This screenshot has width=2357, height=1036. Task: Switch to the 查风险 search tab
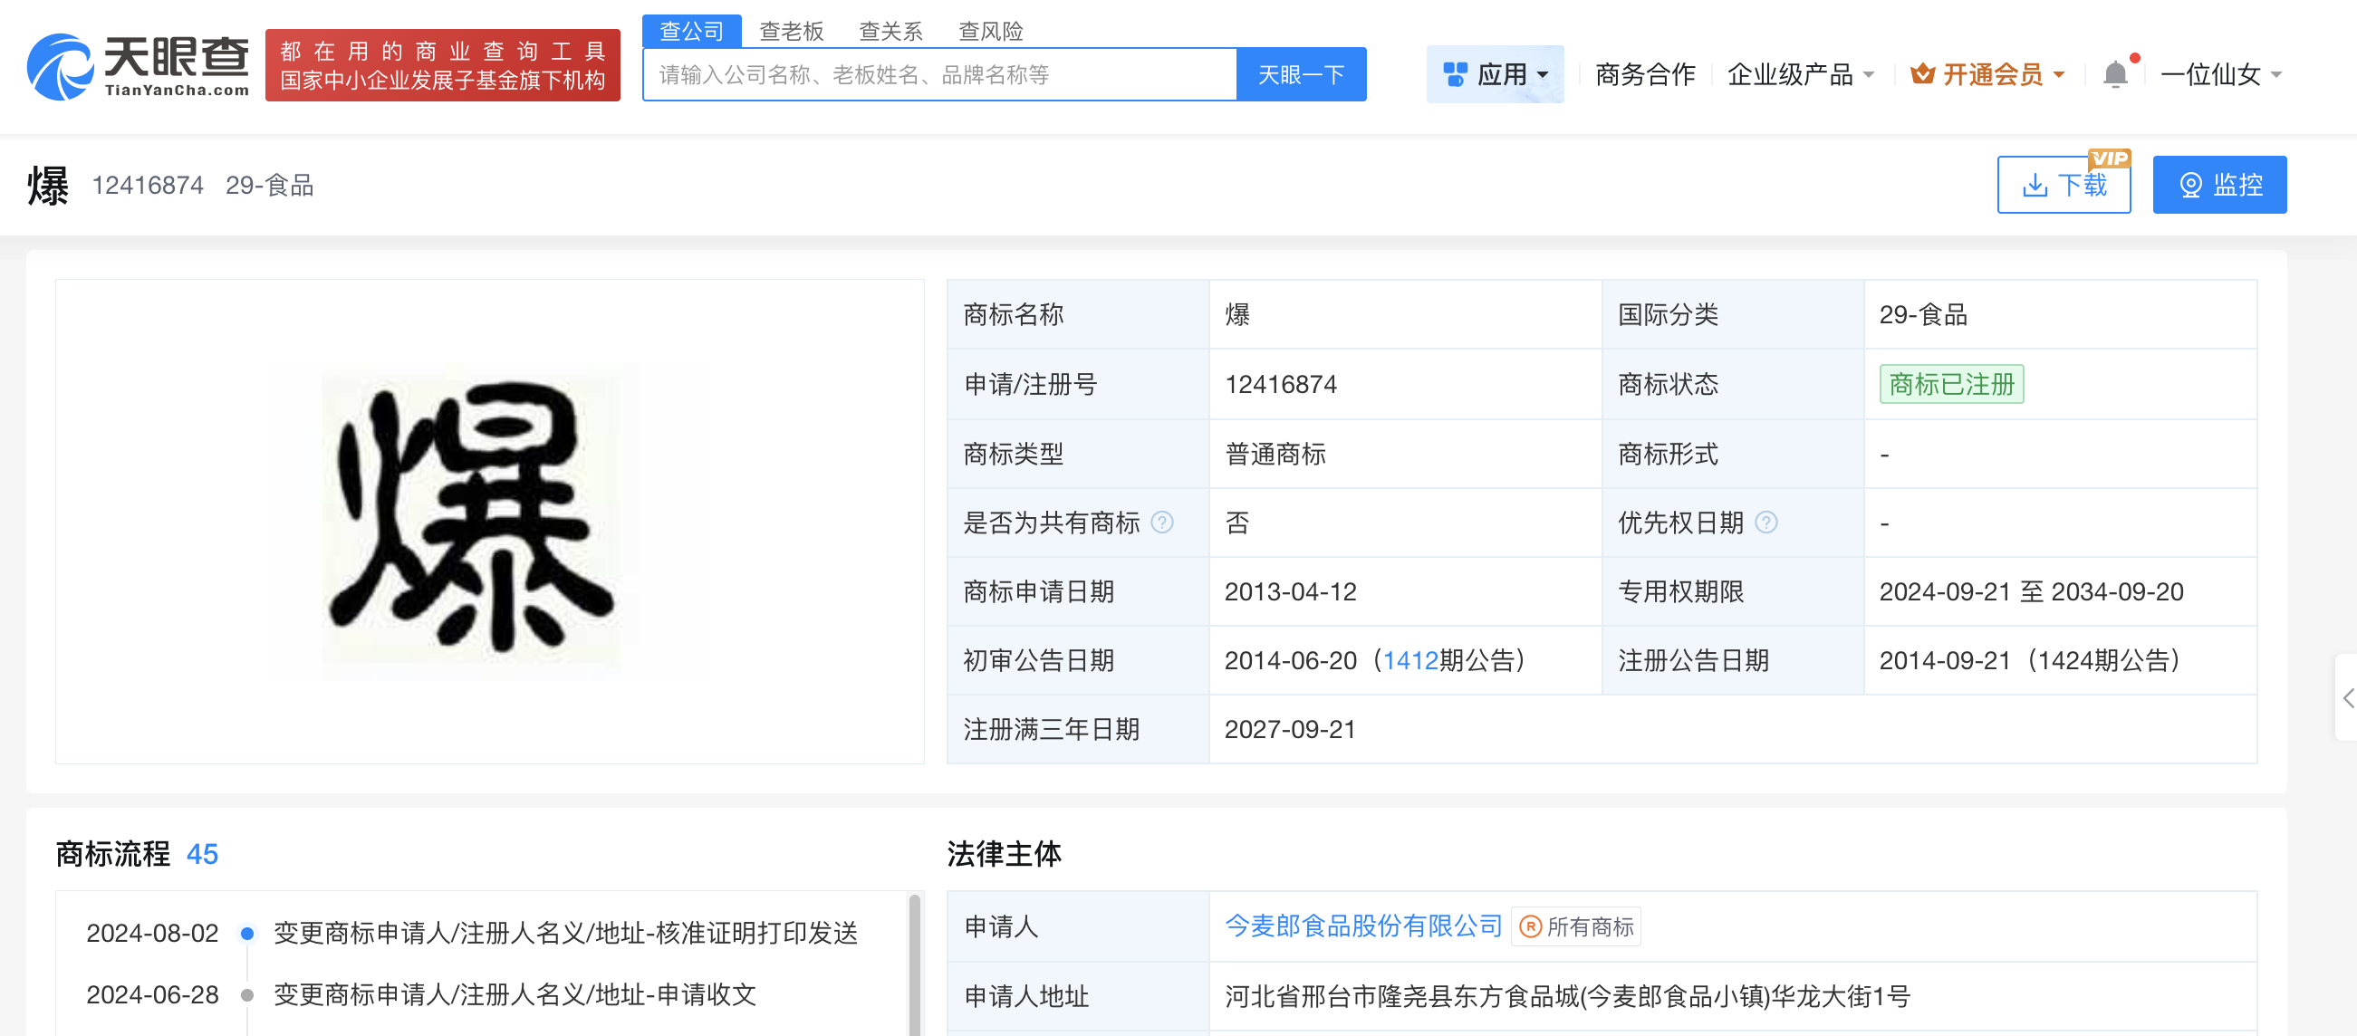click(x=990, y=31)
